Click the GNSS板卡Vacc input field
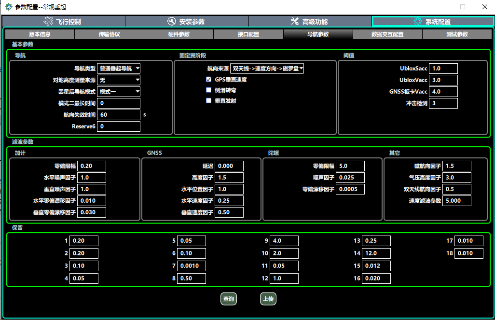 [x=443, y=92]
